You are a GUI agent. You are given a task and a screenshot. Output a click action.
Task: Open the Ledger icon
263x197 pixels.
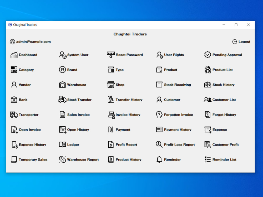pyautogui.click(x=62, y=144)
